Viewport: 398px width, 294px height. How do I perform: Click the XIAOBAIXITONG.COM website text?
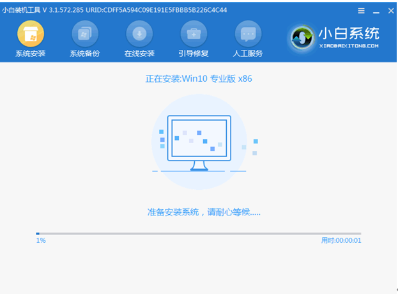(x=349, y=46)
